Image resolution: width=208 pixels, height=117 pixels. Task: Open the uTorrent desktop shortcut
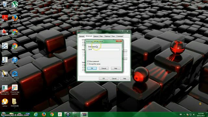point(15,5)
